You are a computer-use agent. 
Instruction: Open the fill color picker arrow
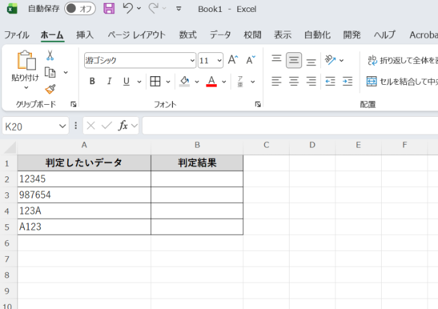pos(197,82)
